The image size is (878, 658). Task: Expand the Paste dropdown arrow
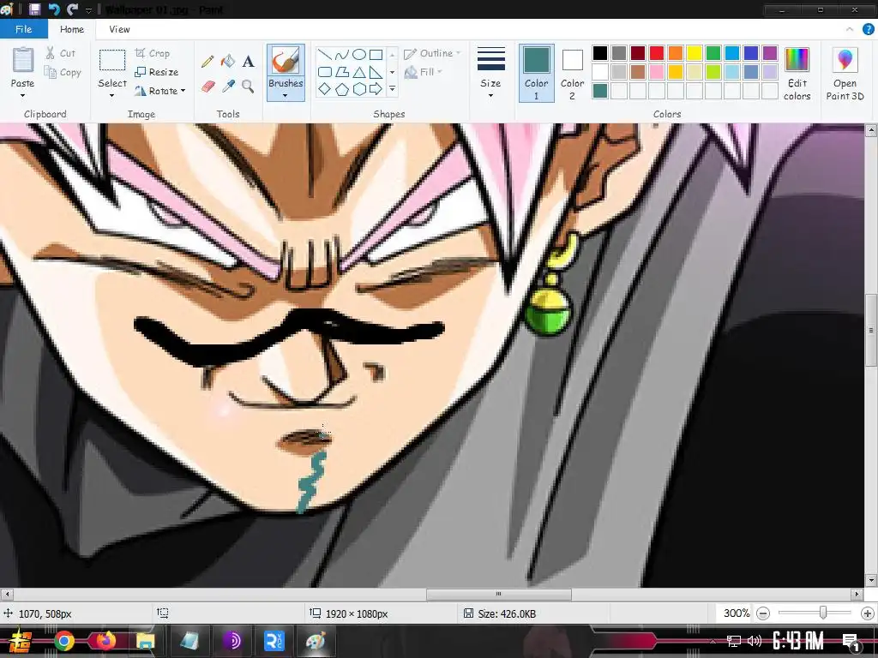22,96
